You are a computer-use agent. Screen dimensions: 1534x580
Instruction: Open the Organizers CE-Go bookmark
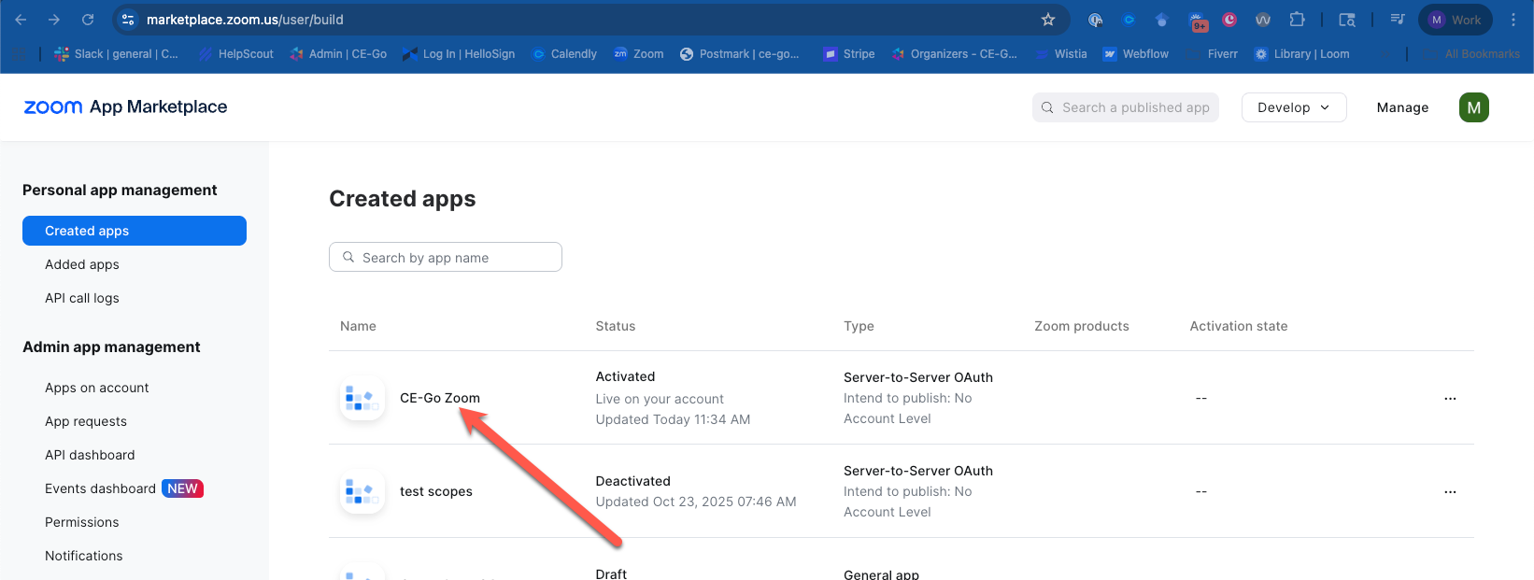[955, 54]
